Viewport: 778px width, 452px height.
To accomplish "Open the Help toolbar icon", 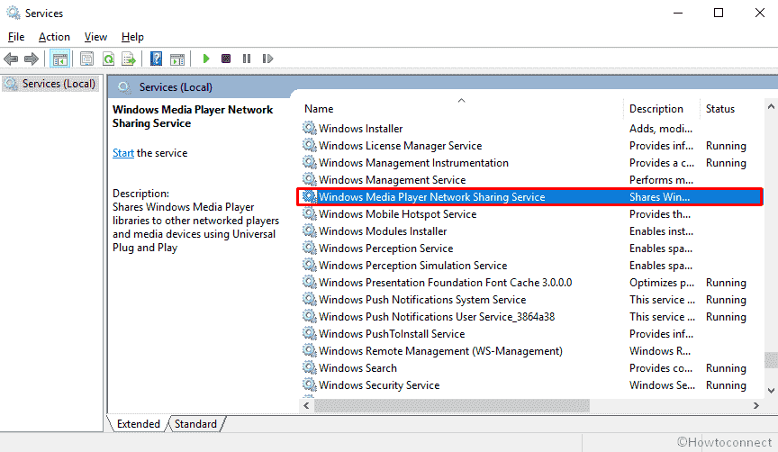I will [x=157, y=59].
